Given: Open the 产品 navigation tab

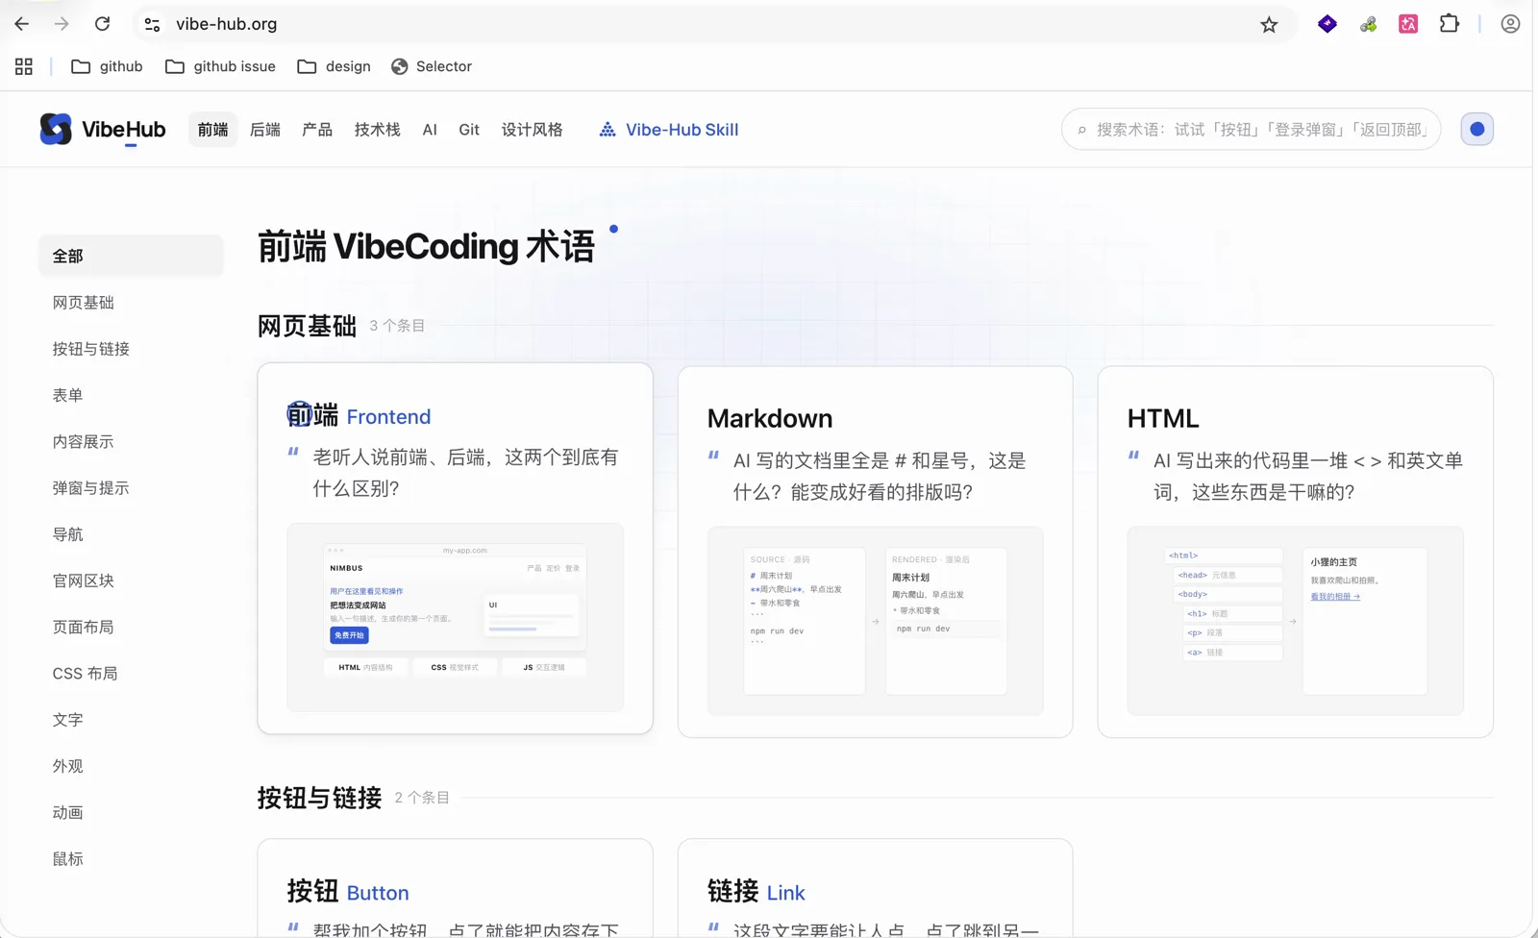Looking at the screenshot, I should 317,130.
